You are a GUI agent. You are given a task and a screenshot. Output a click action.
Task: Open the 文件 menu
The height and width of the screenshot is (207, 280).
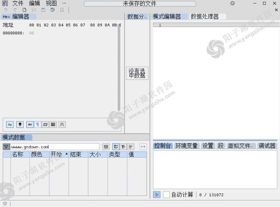coord(18,3)
